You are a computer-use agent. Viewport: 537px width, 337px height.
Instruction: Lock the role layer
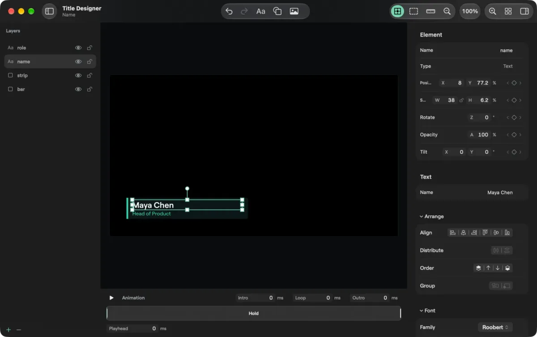tap(89, 48)
